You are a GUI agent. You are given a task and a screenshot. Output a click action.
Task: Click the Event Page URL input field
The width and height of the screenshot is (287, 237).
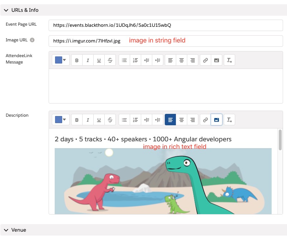[165, 25]
